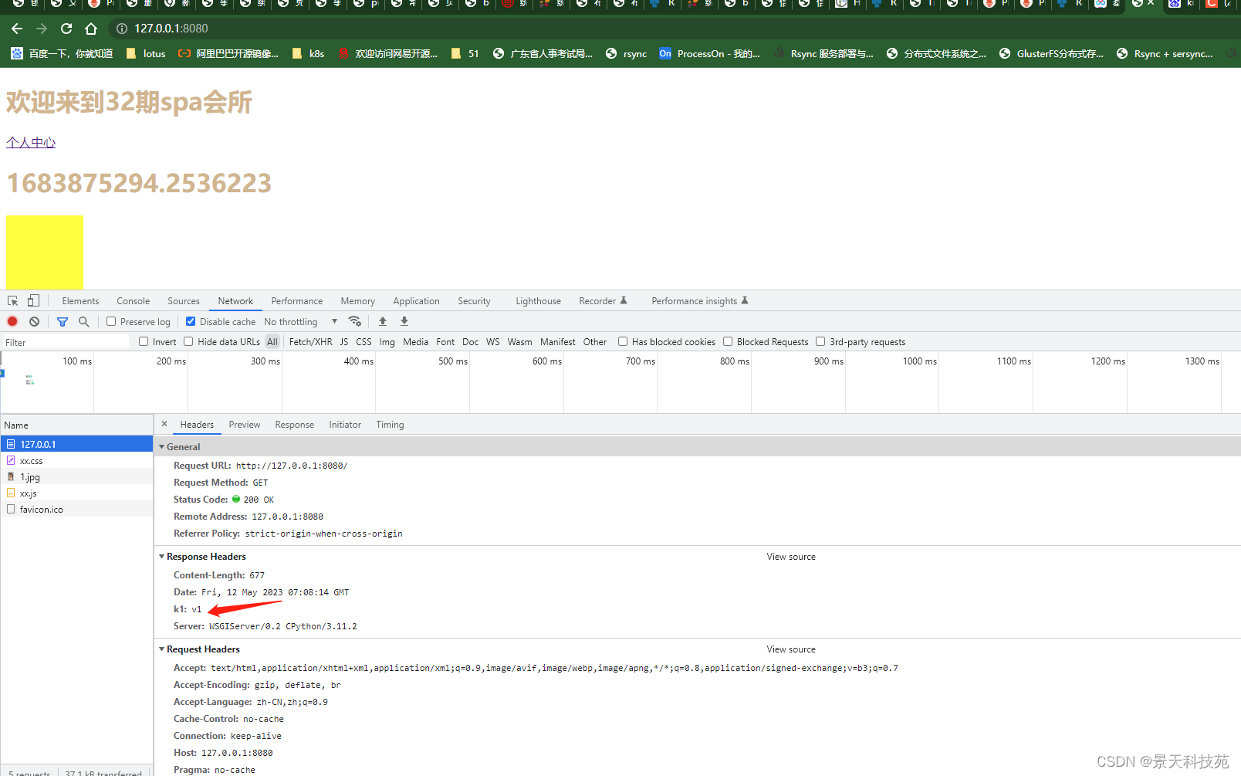1241x776 pixels.
Task: Click View source for Request Headers
Action: (791, 649)
